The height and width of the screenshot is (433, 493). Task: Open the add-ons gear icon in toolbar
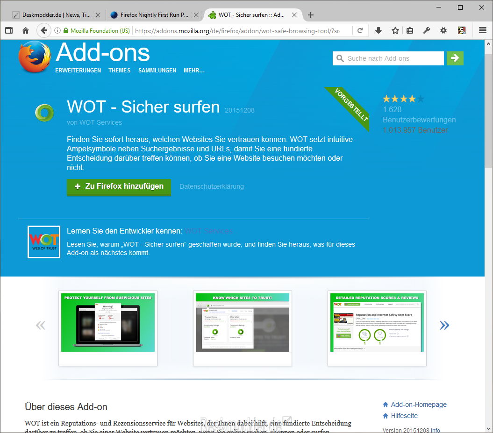pos(443,30)
